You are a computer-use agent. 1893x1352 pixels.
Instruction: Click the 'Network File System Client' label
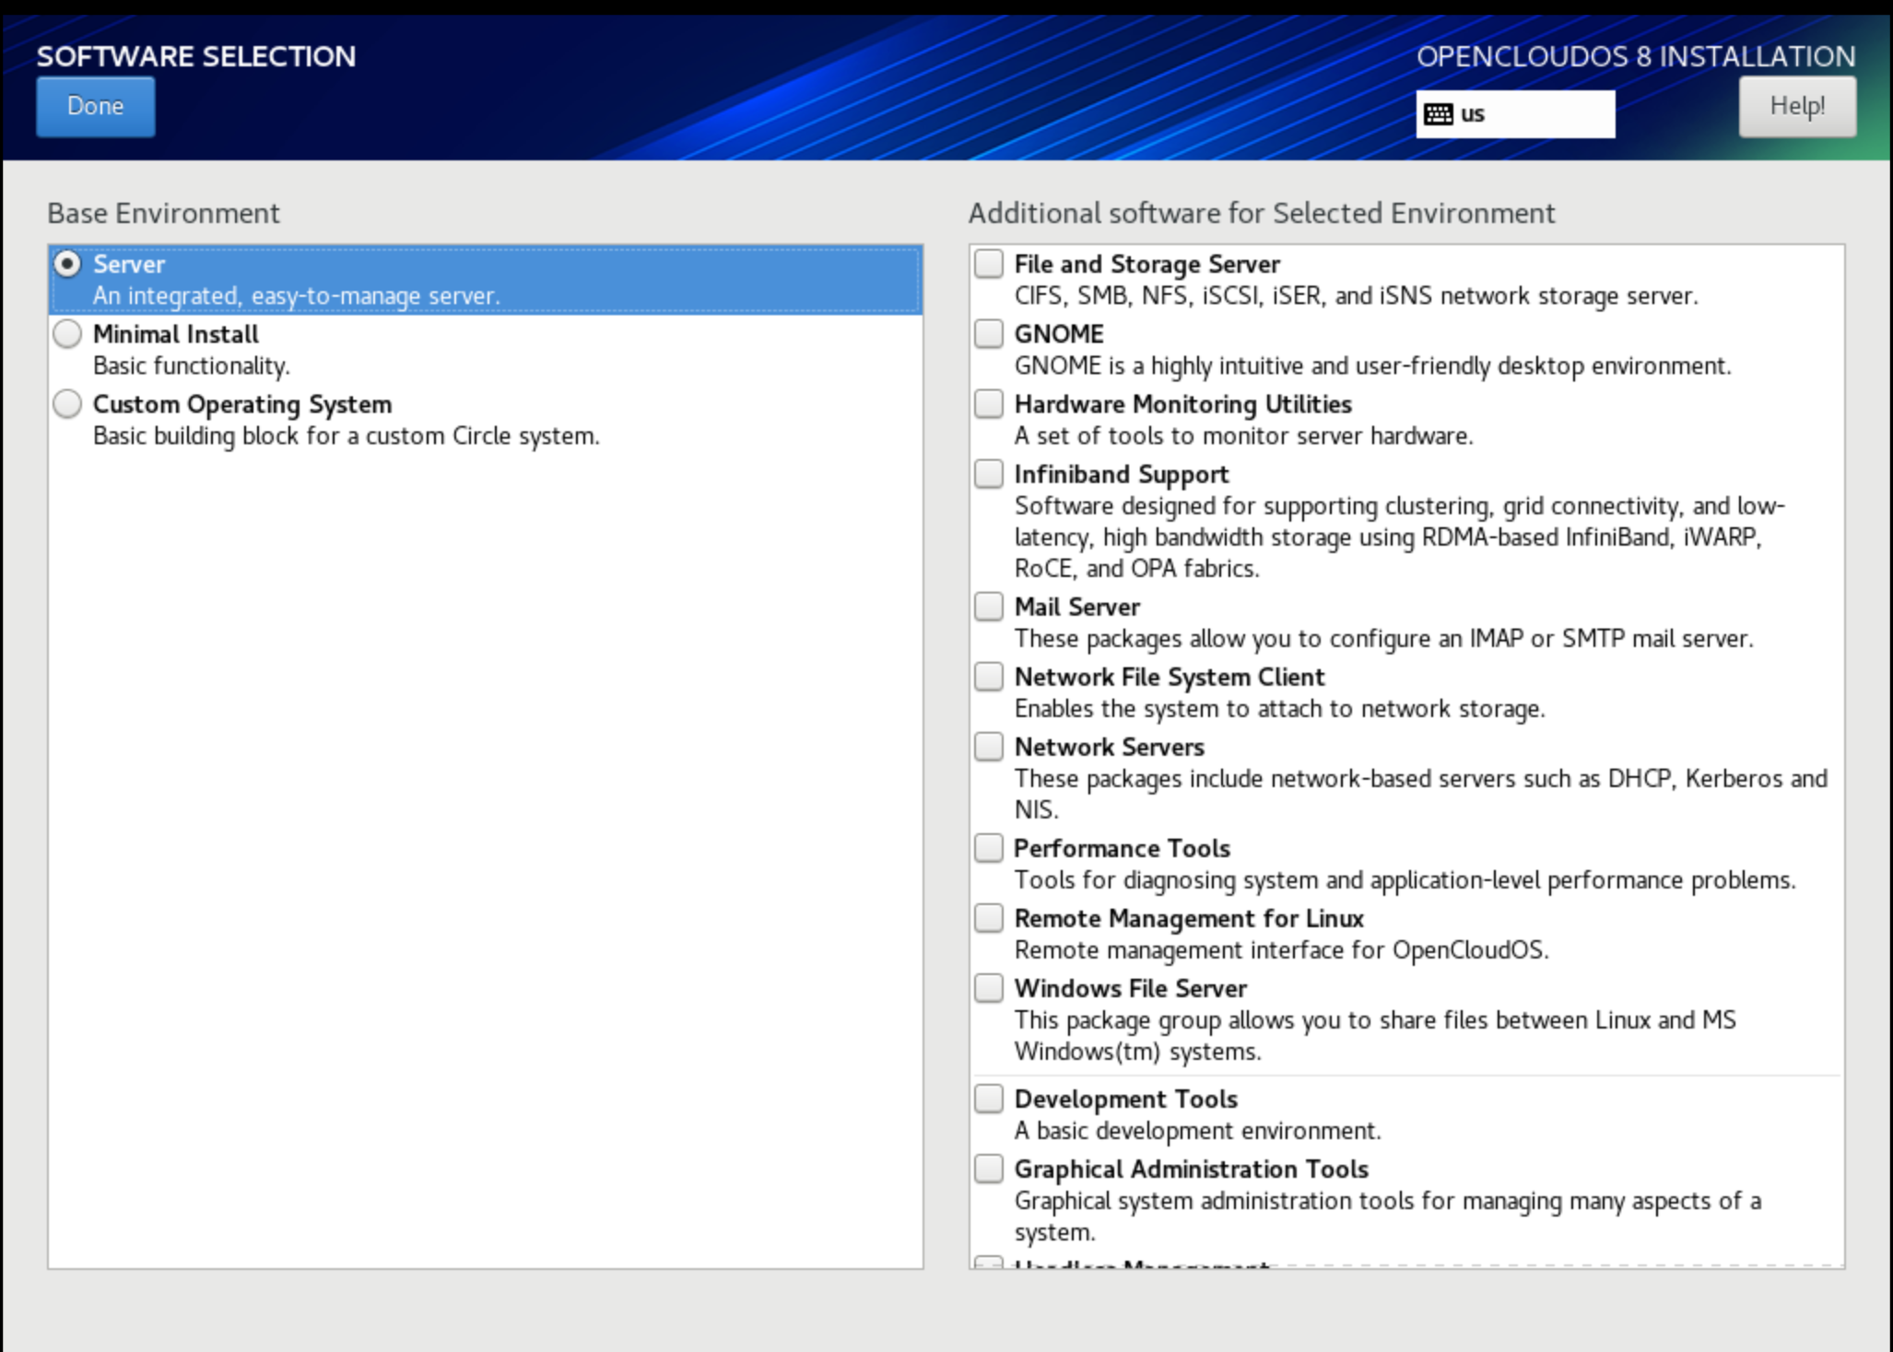1170,676
